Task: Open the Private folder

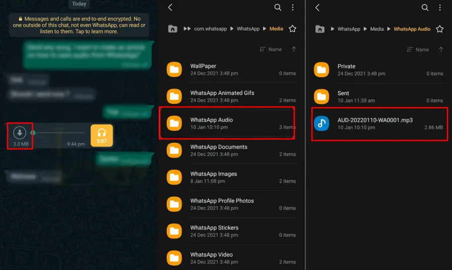Action: point(379,70)
